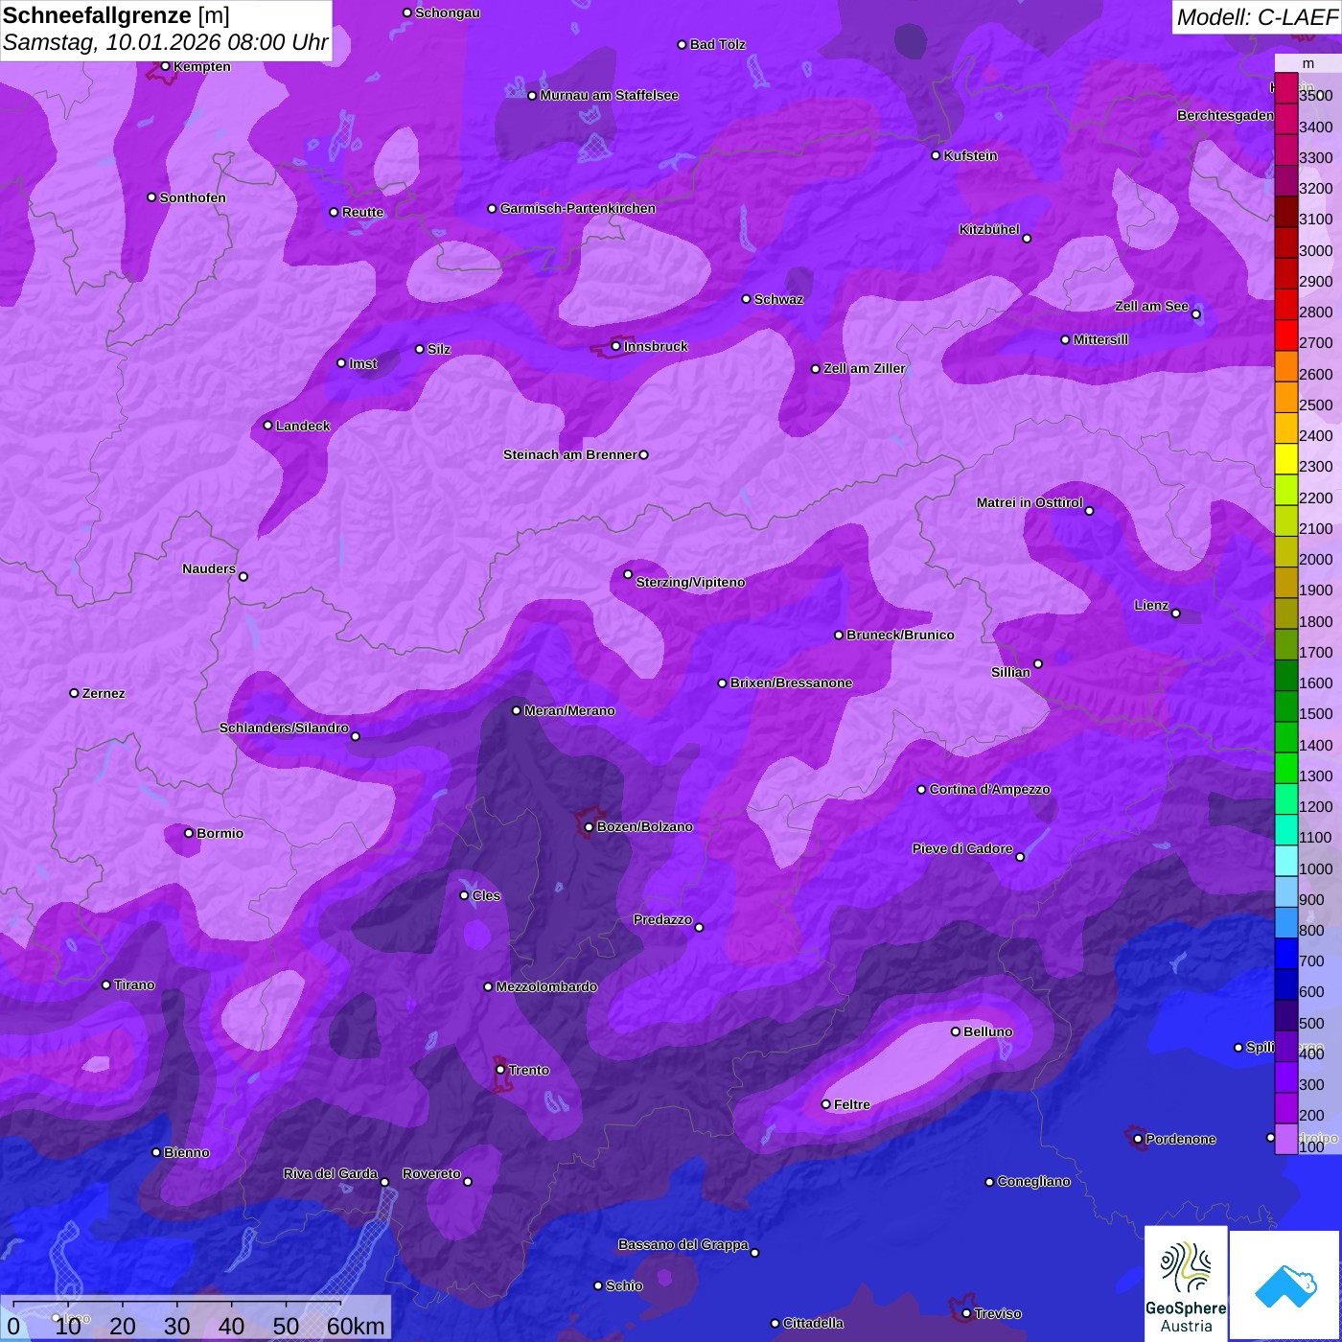Click the Mezzolombardo label
The image size is (1342, 1342).
tap(546, 986)
